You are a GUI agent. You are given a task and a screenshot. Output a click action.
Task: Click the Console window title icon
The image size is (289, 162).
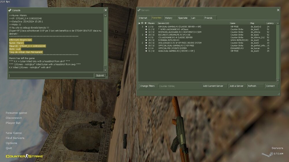coord(10,10)
